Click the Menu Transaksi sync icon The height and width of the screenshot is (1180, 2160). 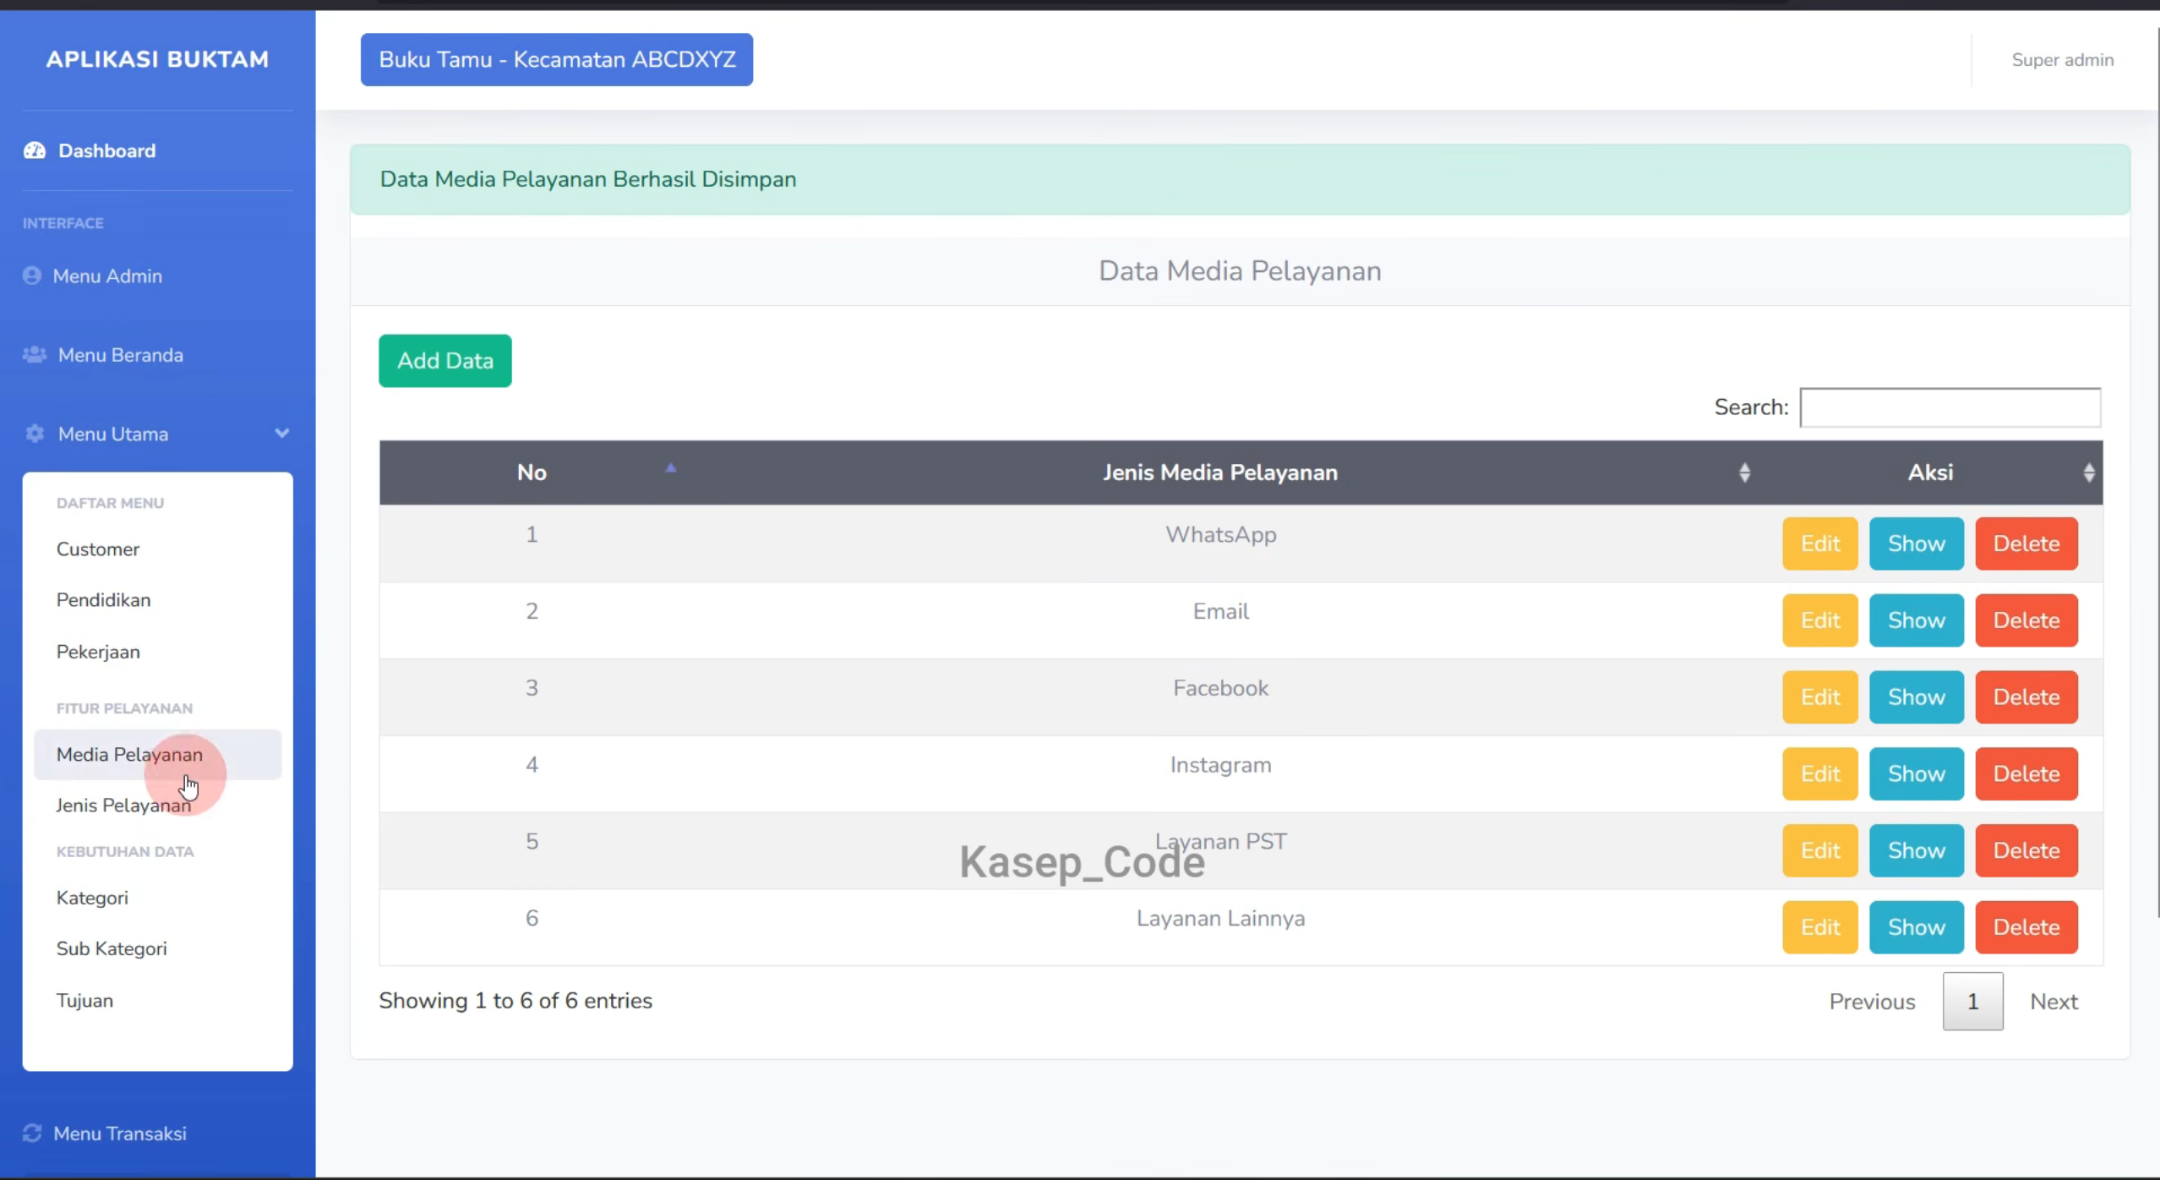click(32, 1133)
